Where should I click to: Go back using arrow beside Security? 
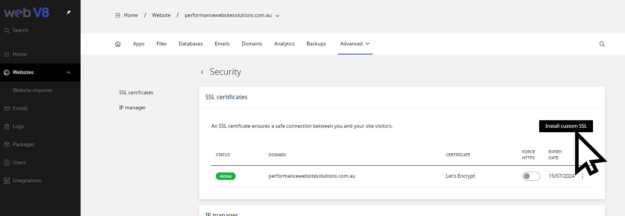click(202, 72)
